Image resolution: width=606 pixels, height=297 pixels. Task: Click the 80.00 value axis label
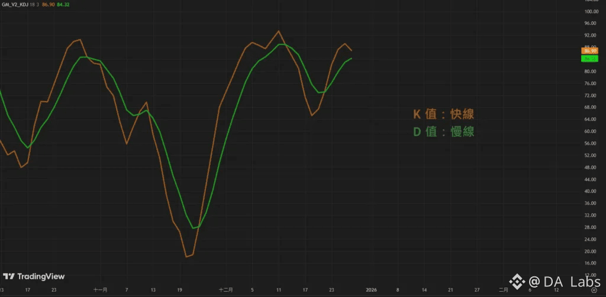pos(591,71)
